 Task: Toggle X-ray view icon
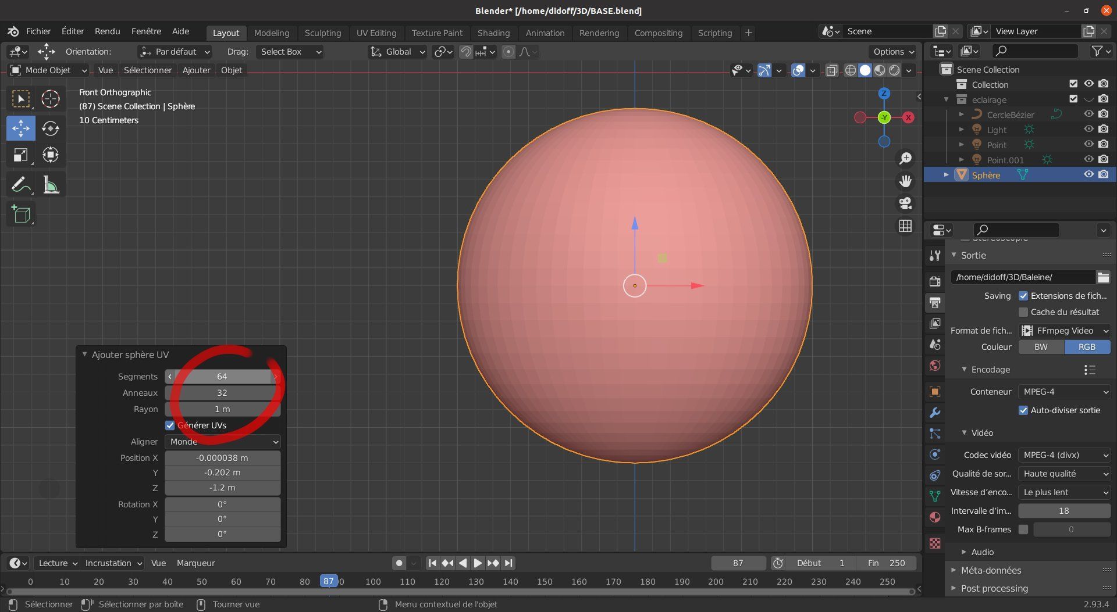(832, 70)
